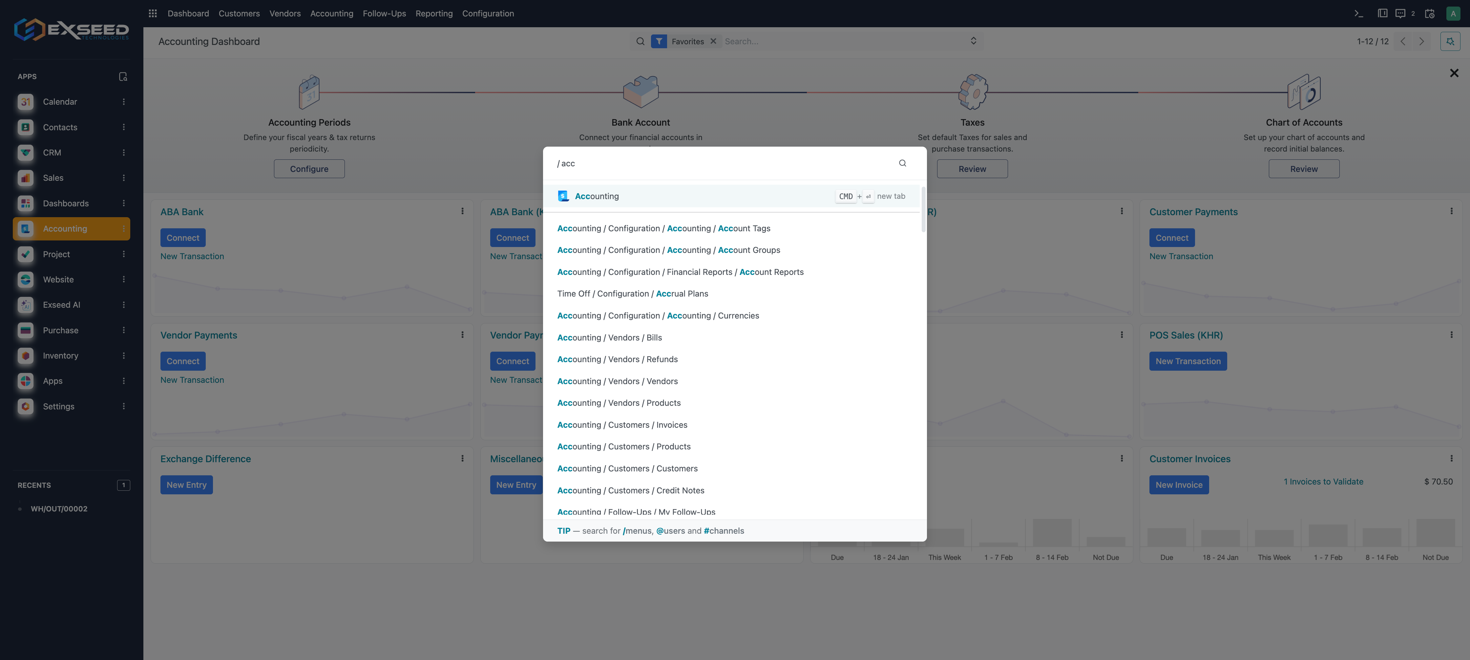This screenshot has height=660, width=1470.
Task: Open the Customer Payments card kebab menu
Action: point(1452,211)
